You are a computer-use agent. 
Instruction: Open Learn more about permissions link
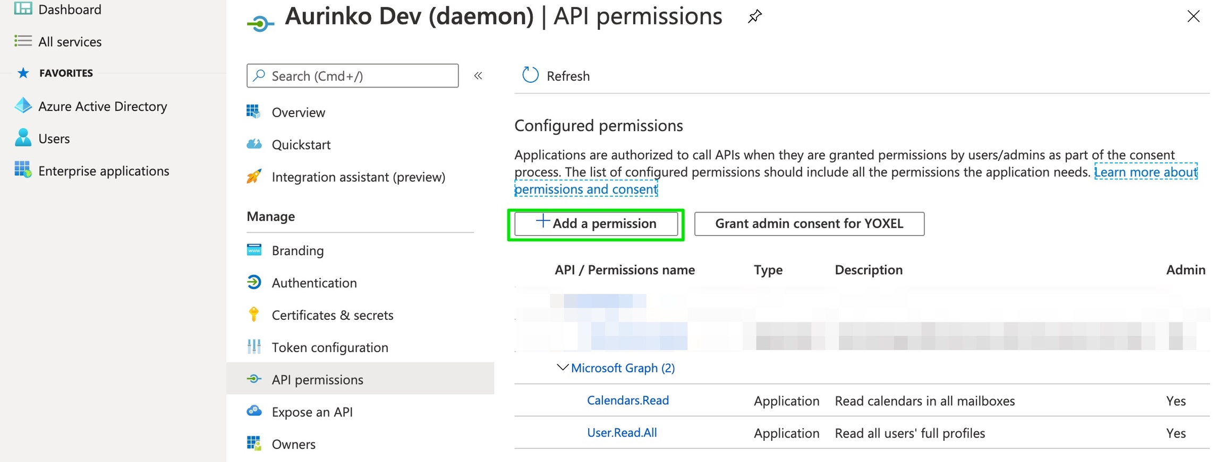[1145, 172]
